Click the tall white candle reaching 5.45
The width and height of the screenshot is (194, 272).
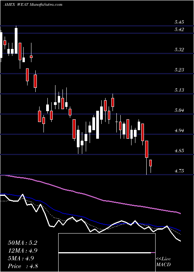coord(16,40)
